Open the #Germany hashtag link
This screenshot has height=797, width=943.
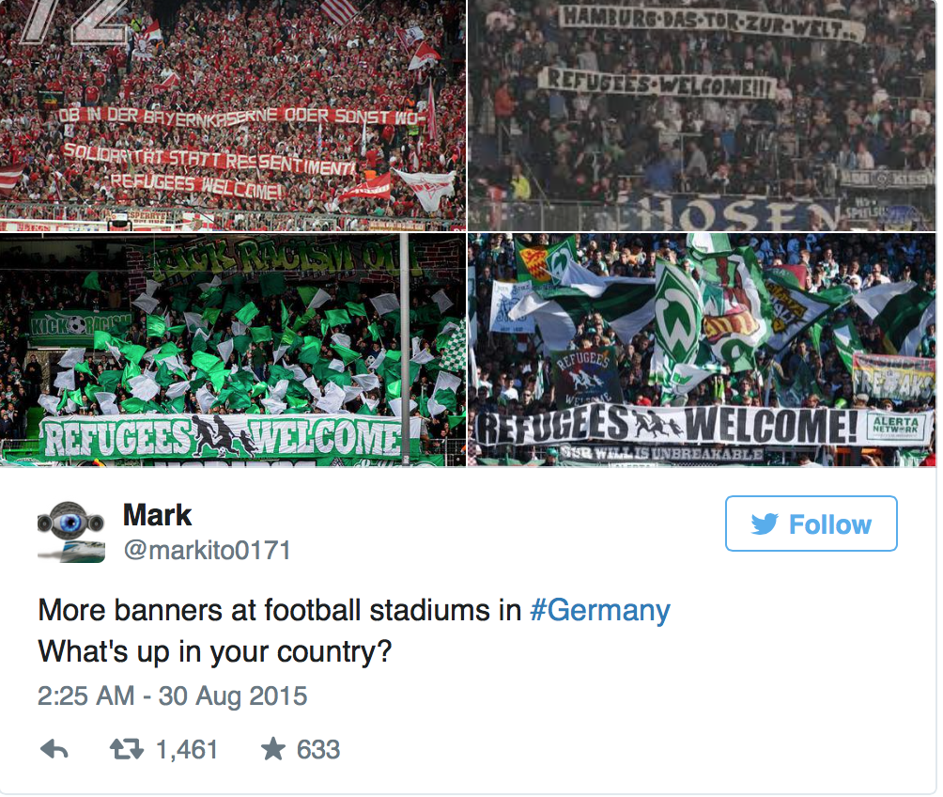[599, 610]
